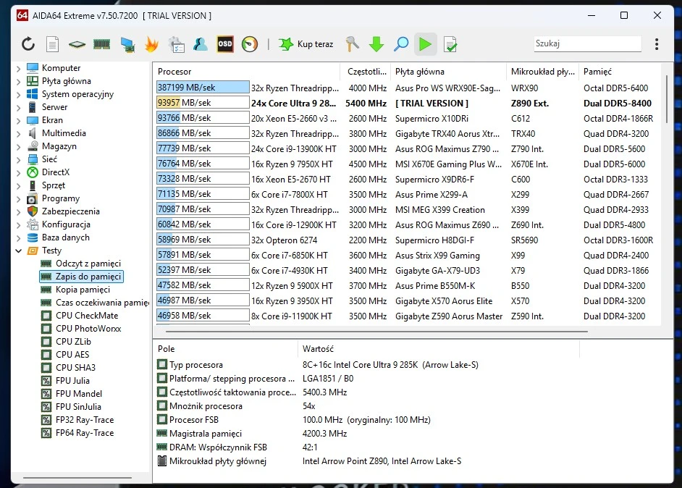Click the magnifier search icon in toolbar

[401, 44]
